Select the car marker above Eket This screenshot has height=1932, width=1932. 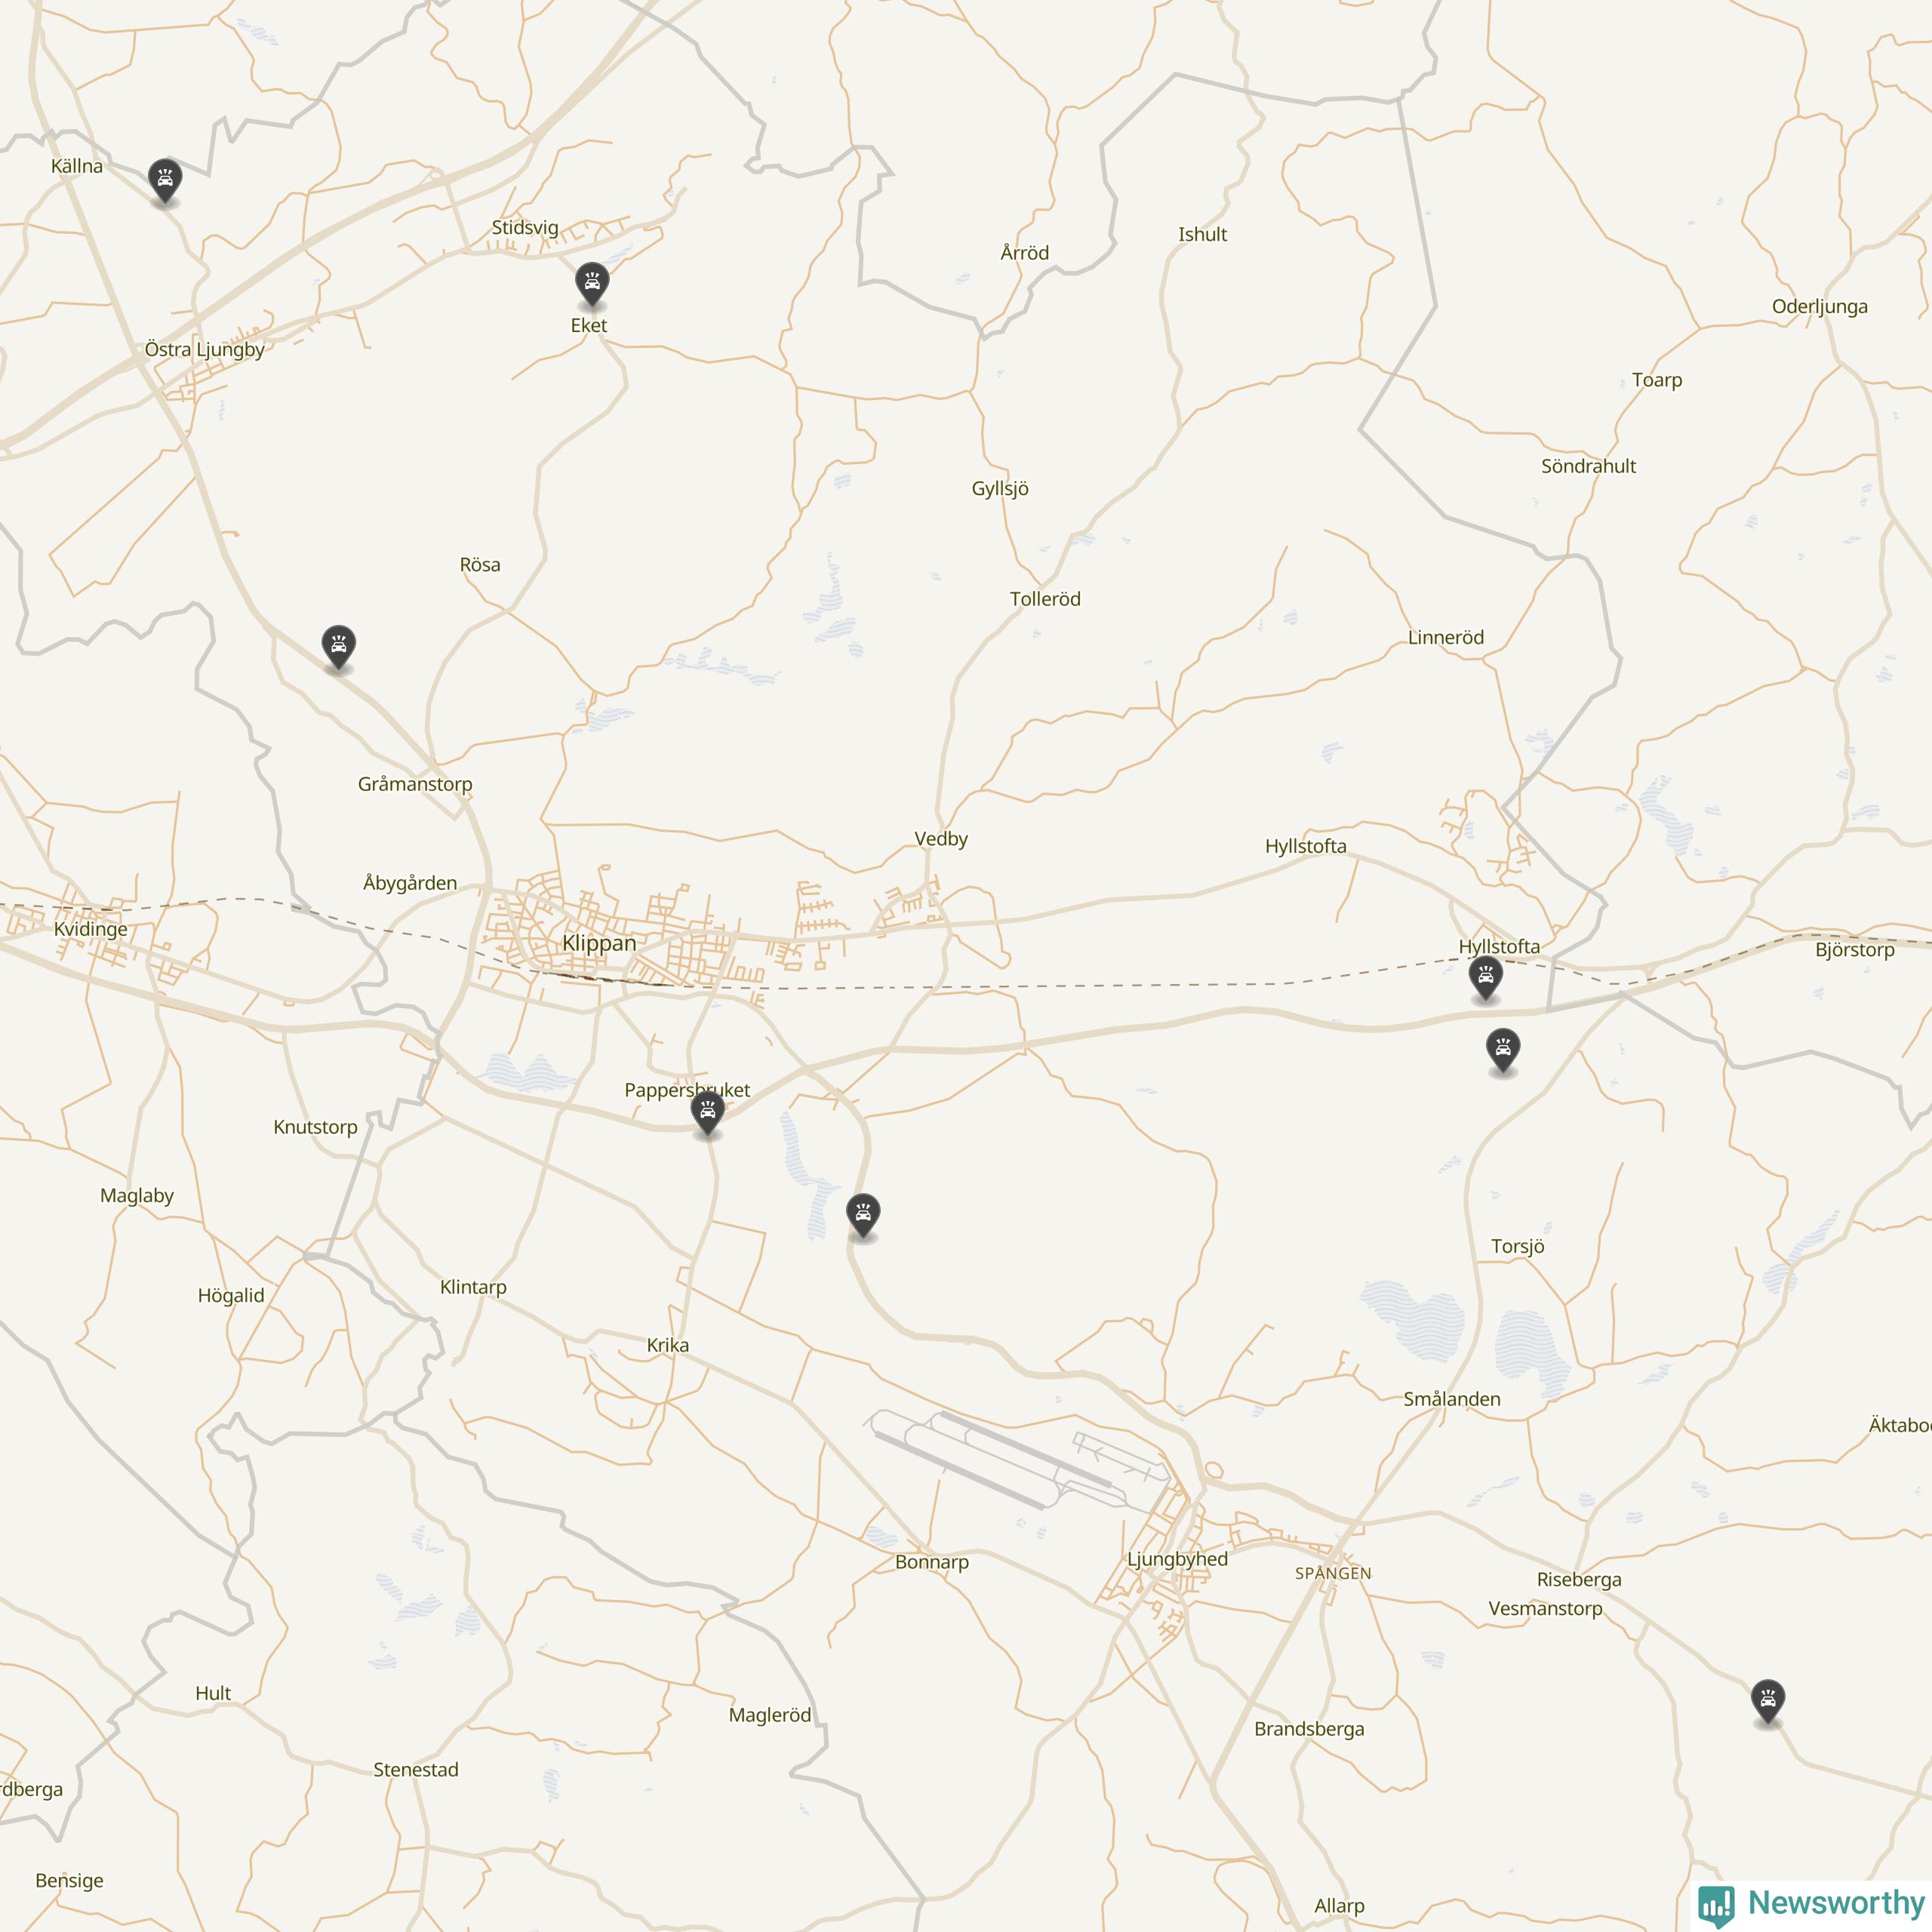click(592, 285)
